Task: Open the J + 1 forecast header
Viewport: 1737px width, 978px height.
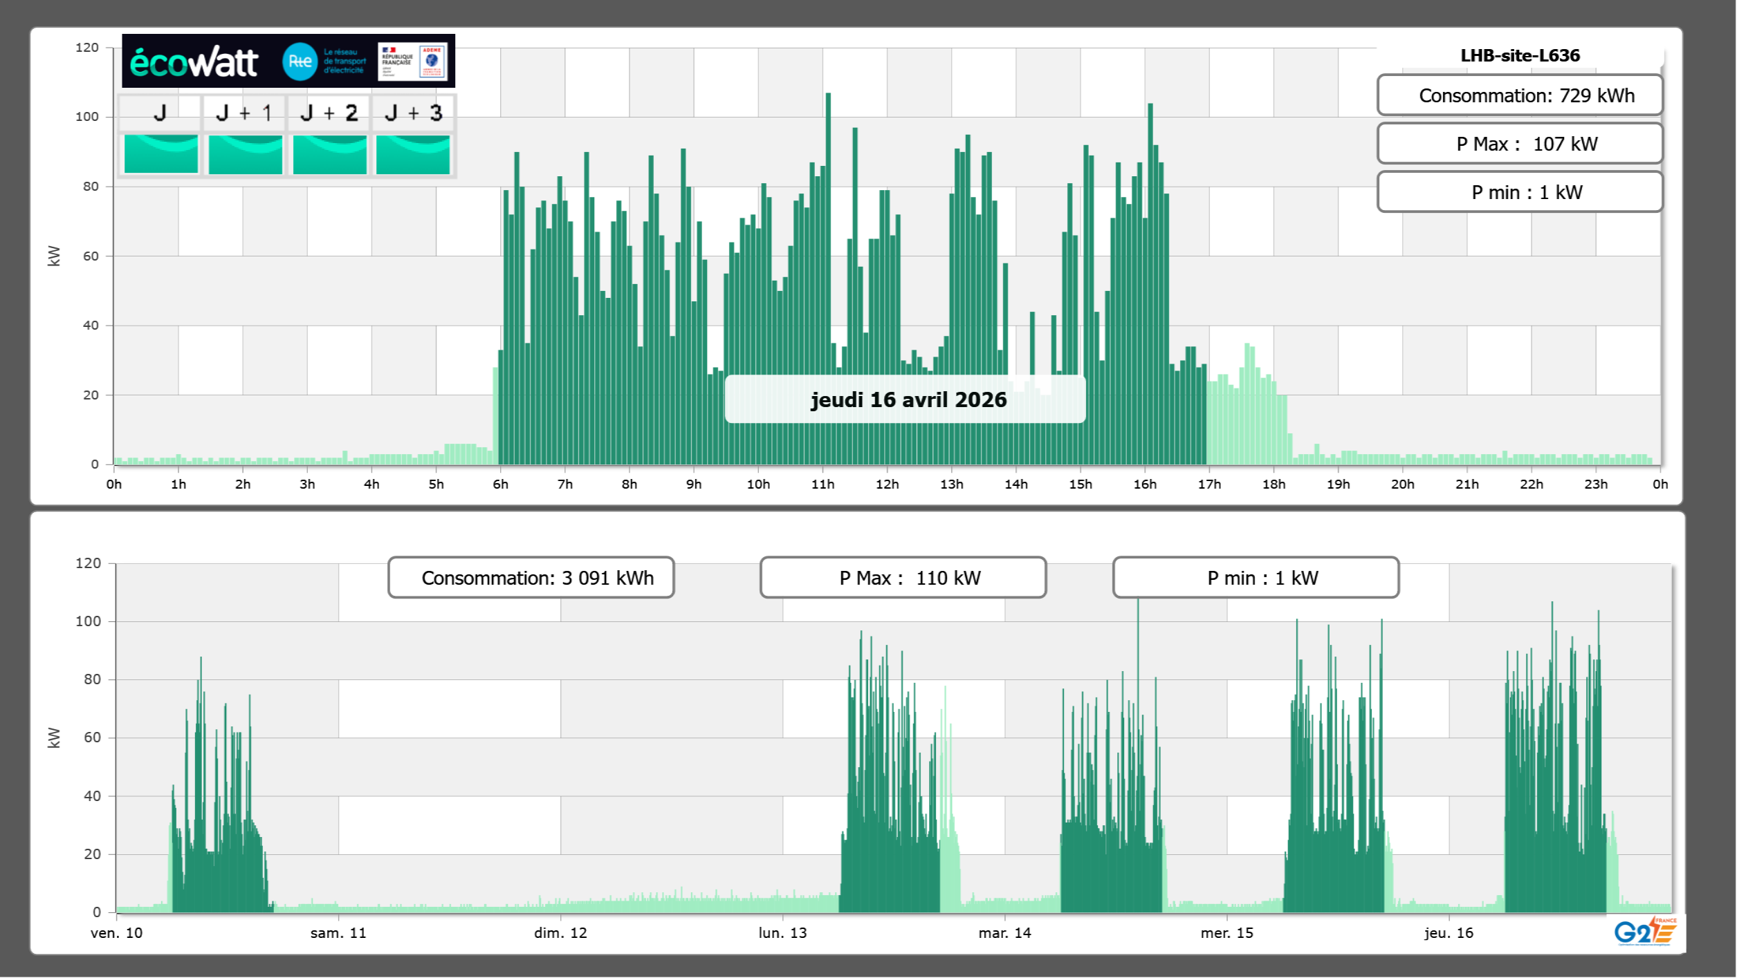Action: coord(243,113)
